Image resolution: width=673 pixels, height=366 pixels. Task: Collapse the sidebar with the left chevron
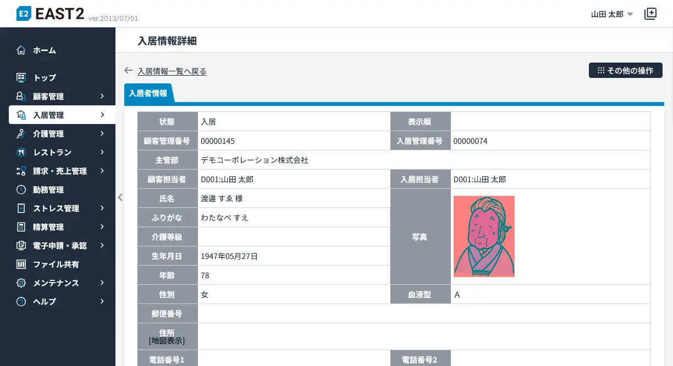[x=120, y=198]
